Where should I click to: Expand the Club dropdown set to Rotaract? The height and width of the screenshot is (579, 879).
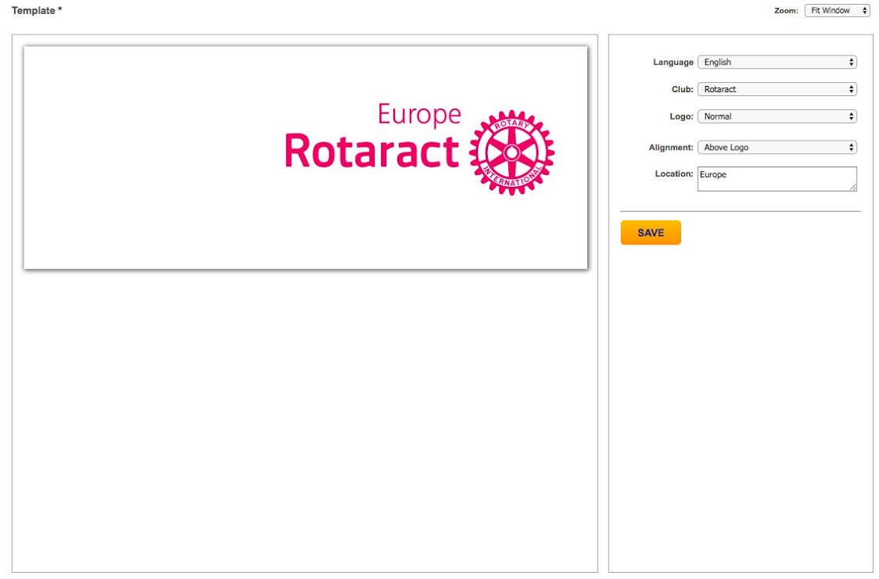point(777,89)
